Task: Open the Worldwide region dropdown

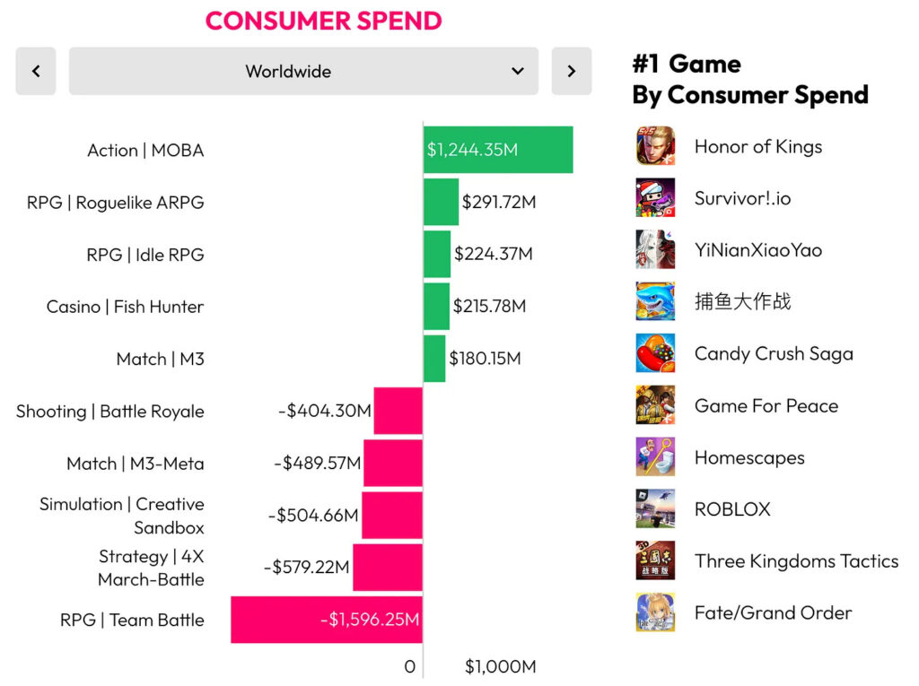Action: [x=303, y=71]
